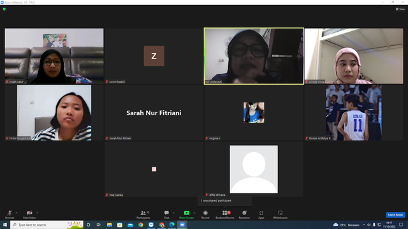The height and width of the screenshot is (229, 408).
Task: Open Cortana from the taskbar
Action: (89, 225)
